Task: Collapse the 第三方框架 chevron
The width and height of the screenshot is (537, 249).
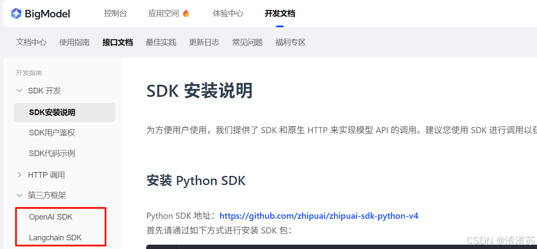Action: (19, 195)
